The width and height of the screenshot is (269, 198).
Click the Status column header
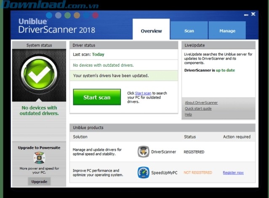(x=190, y=137)
